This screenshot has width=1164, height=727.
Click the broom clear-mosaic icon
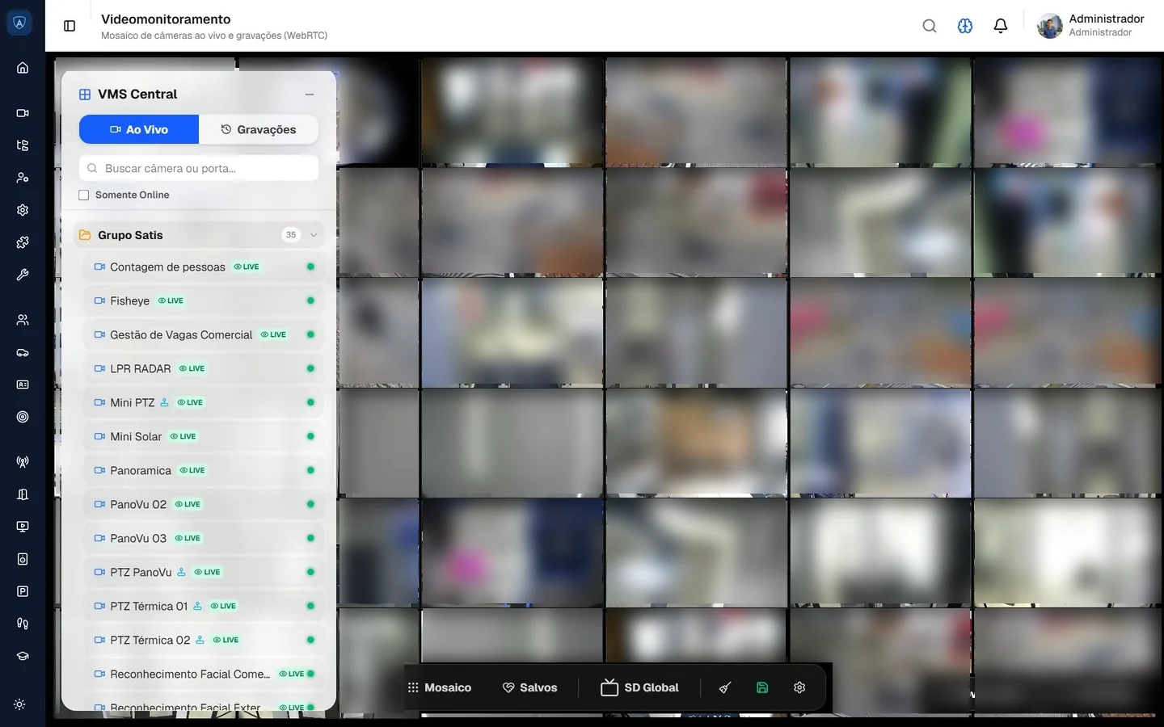tap(725, 687)
